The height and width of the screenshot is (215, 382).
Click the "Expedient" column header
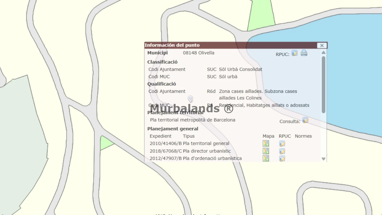click(x=161, y=136)
